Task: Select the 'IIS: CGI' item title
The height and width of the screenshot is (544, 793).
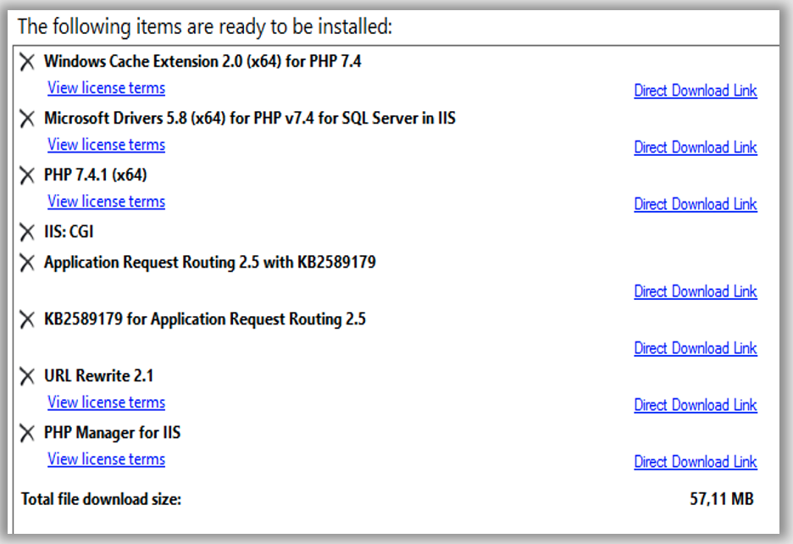Action: [69, 232]
